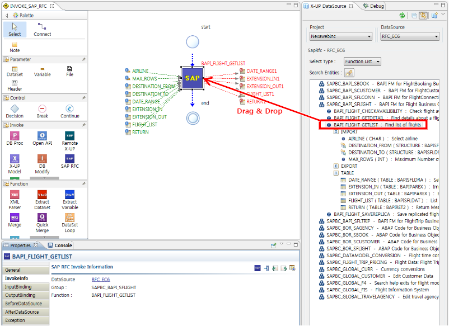The height and width of the screenshot is (326, 449).
Task: Switch to the Debug tab
Action: click(x=376, y=6)
